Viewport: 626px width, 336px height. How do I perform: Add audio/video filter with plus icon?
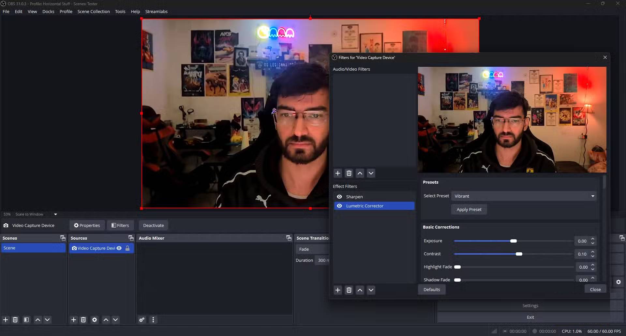point(338,173)
